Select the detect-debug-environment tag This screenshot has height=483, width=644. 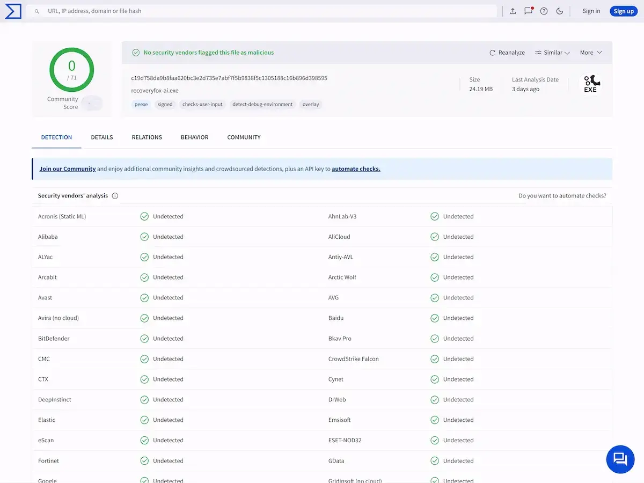click(262, 104)
